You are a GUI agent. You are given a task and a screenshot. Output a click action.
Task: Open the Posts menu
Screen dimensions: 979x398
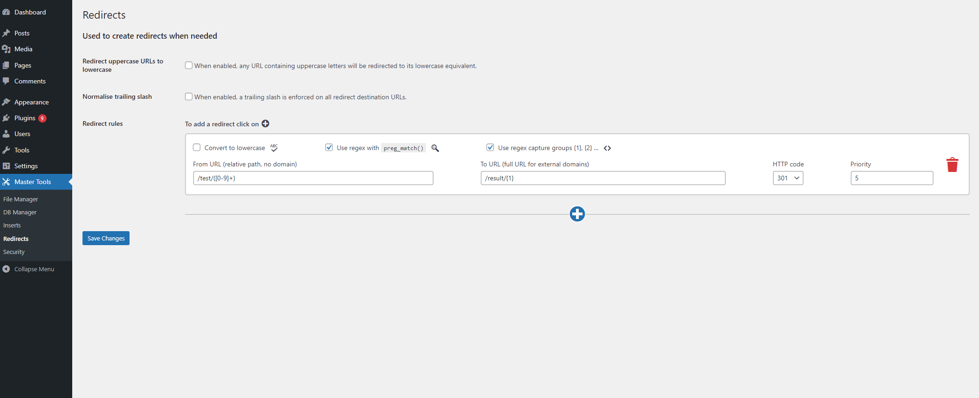(36, 33)
